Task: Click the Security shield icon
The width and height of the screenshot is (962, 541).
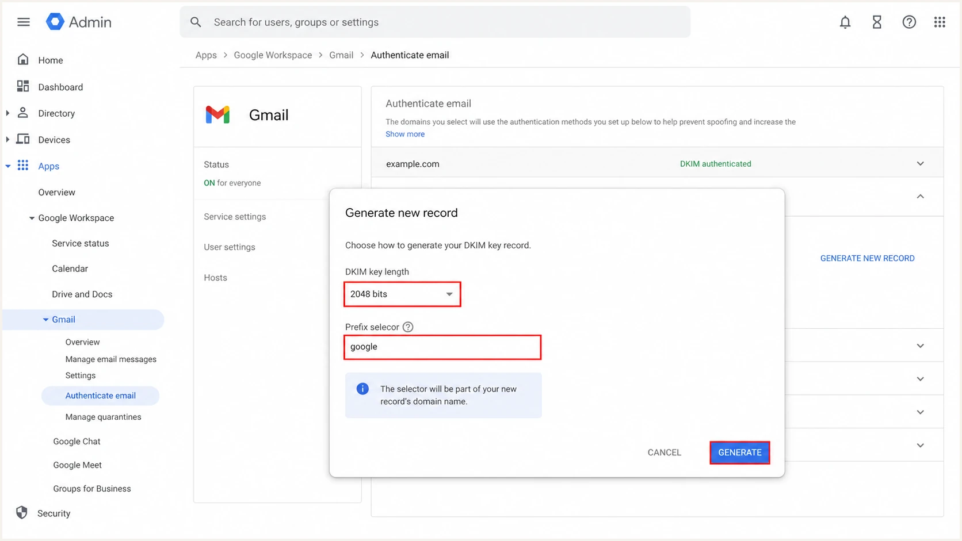Action: [22, 513]
